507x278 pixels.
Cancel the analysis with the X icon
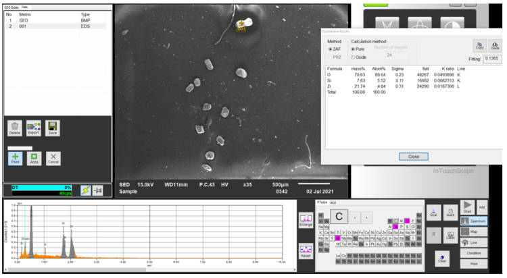pyautogui.click(x=53, y=158)
